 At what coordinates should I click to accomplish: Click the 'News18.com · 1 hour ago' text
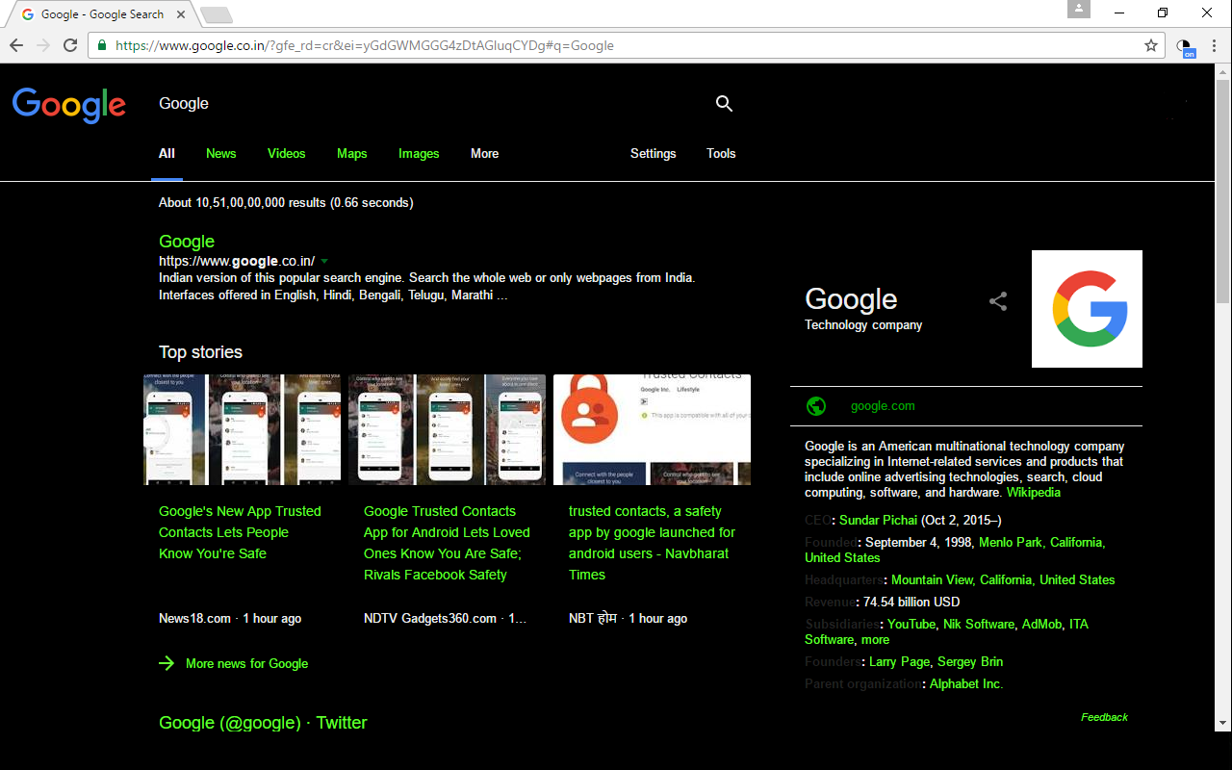tap(230, 618)
